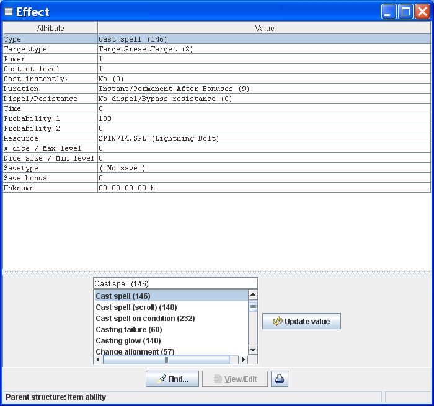
Task: Click the list's scroll down arrow
Action: [253, 350]
